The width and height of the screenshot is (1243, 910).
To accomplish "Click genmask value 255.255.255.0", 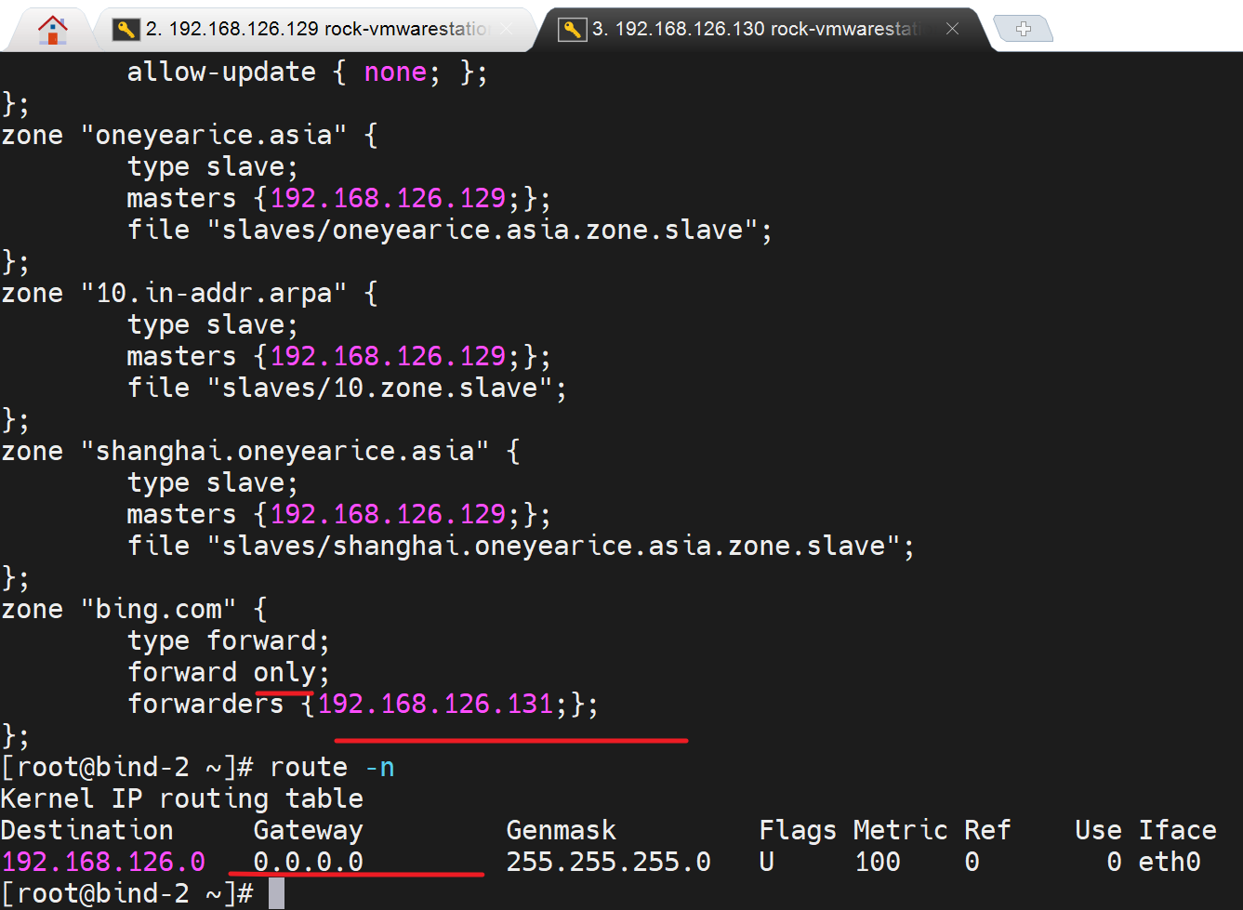I will (x=609, y=863).
